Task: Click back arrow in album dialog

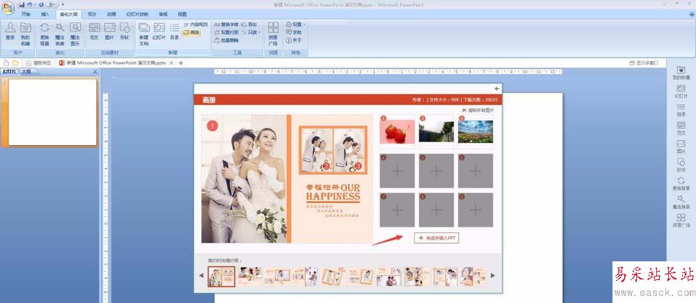Action: coord(497,88)
